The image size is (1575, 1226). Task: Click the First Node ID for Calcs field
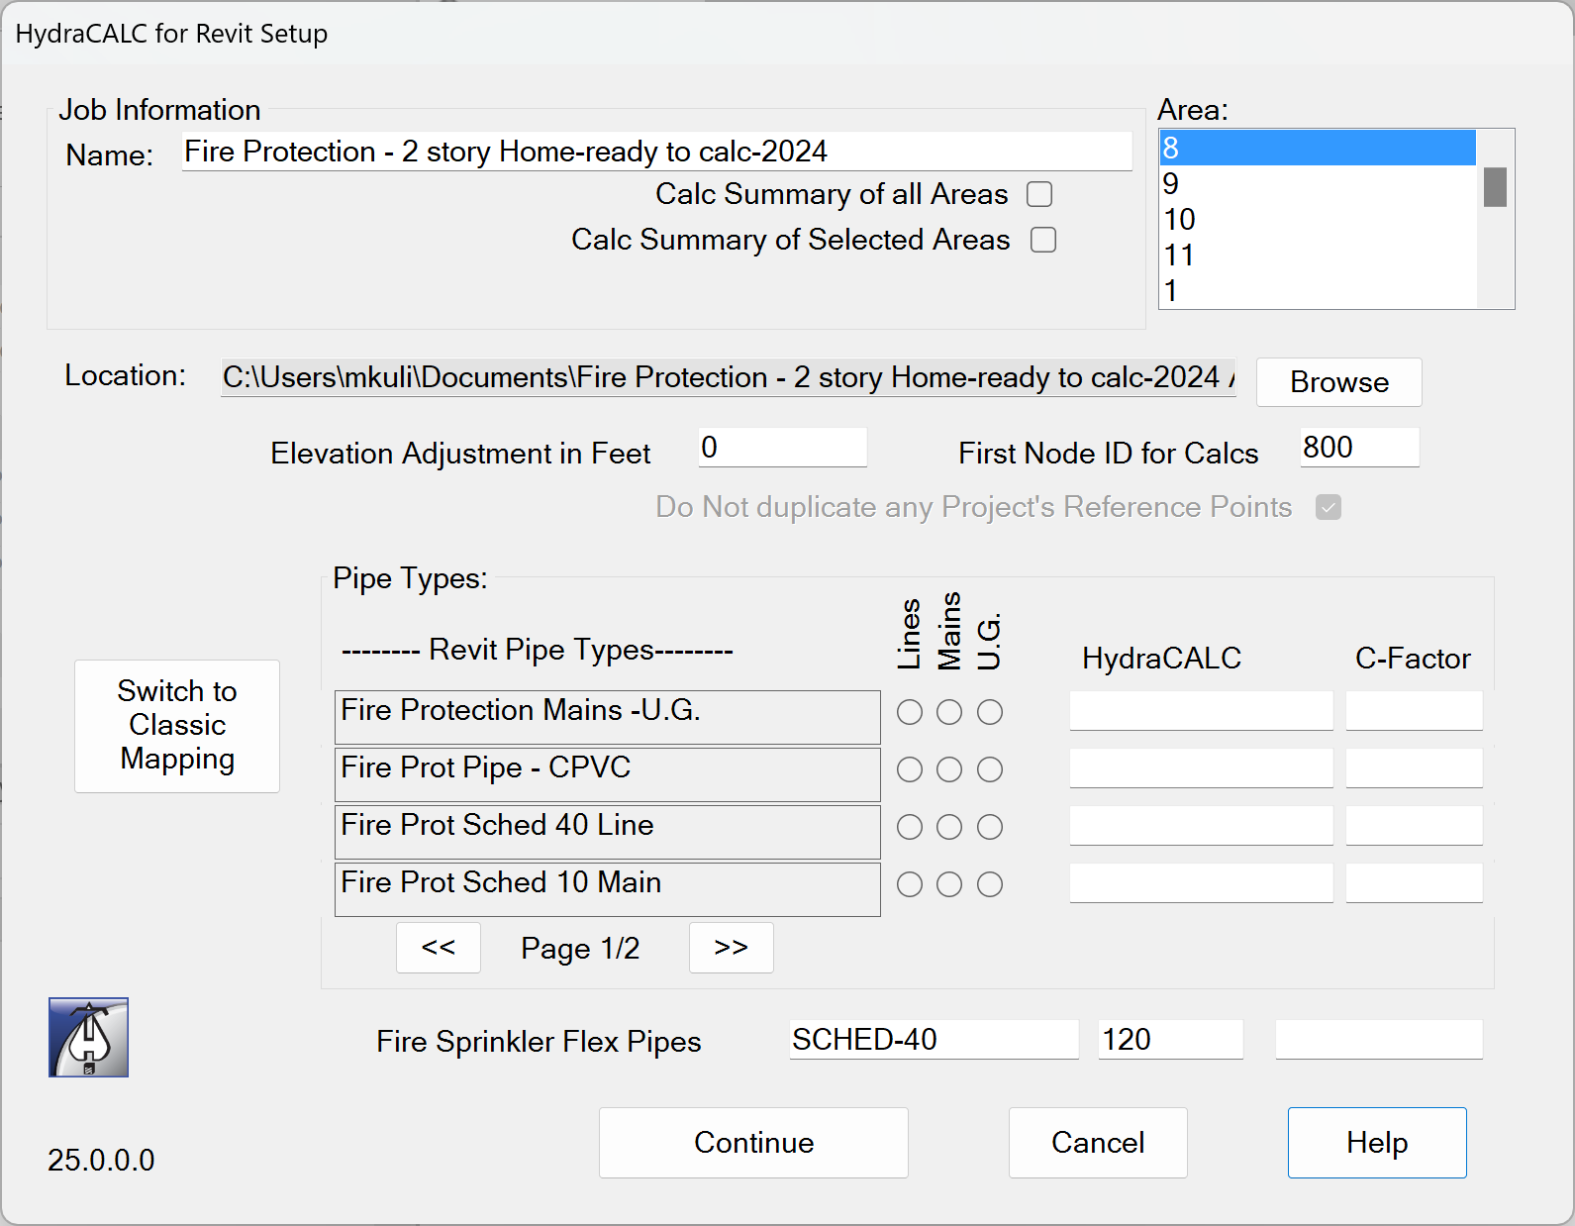coord(1360,448)
